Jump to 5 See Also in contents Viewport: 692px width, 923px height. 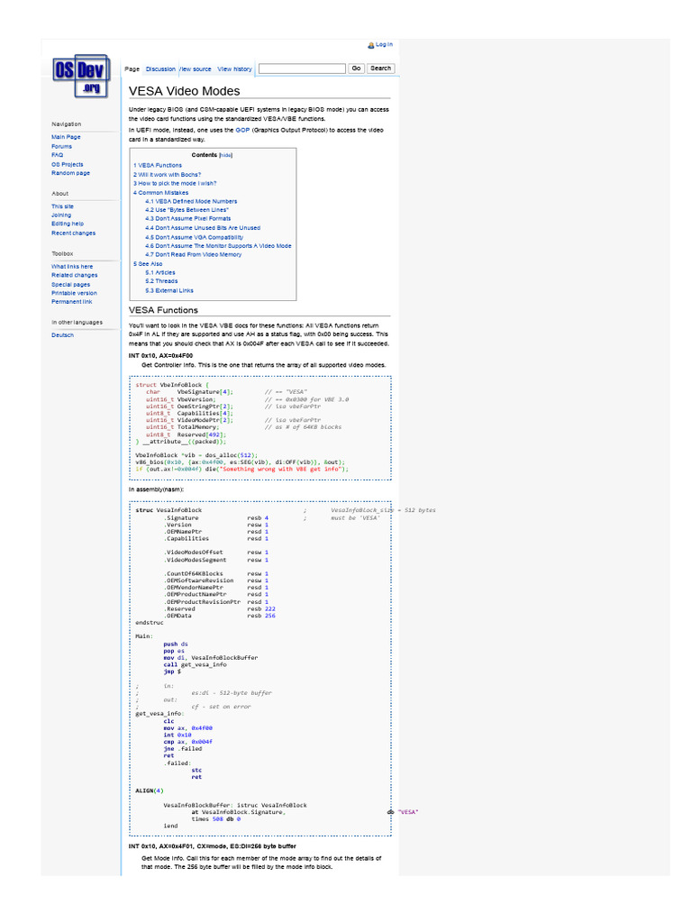(148, 264)
